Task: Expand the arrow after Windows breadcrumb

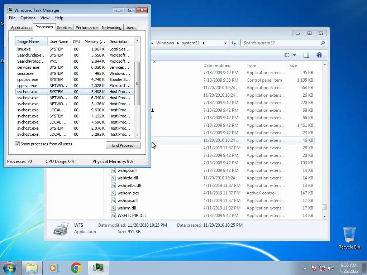Action: (x=178, y=43)
